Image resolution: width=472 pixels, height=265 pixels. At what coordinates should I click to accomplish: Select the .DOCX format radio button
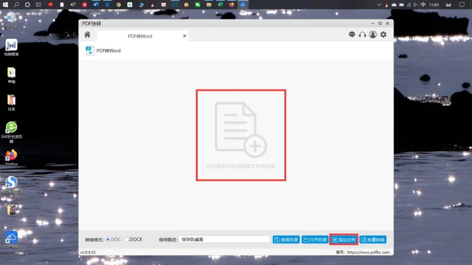pos(126,240)
